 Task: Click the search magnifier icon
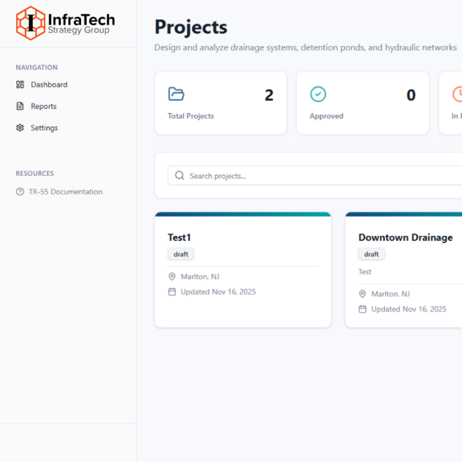180,176
